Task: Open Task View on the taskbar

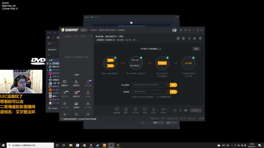Action: coord(64,145)
